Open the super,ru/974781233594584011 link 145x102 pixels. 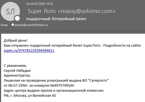coord(29,51)
